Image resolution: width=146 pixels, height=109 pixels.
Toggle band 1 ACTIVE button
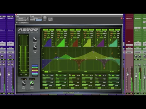click(46, 30)
